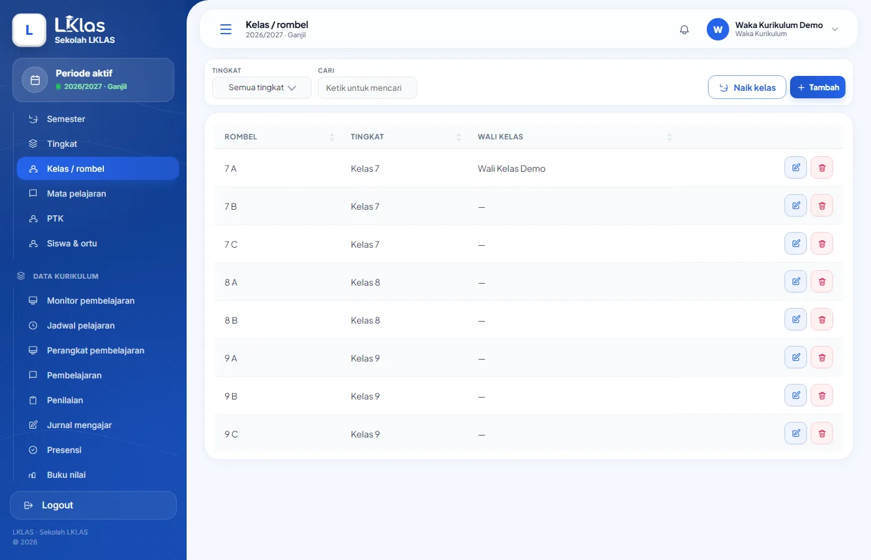
Task: Edit rombel 9 C
Action: [x=796, y=433]
